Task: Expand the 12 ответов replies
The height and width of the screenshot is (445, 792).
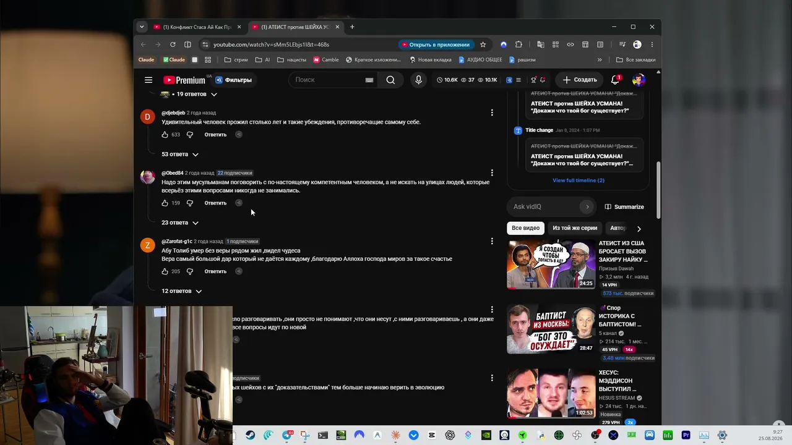Action: click(x=182, y=291)
